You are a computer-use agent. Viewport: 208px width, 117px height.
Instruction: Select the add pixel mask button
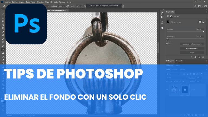click(200, 22)
